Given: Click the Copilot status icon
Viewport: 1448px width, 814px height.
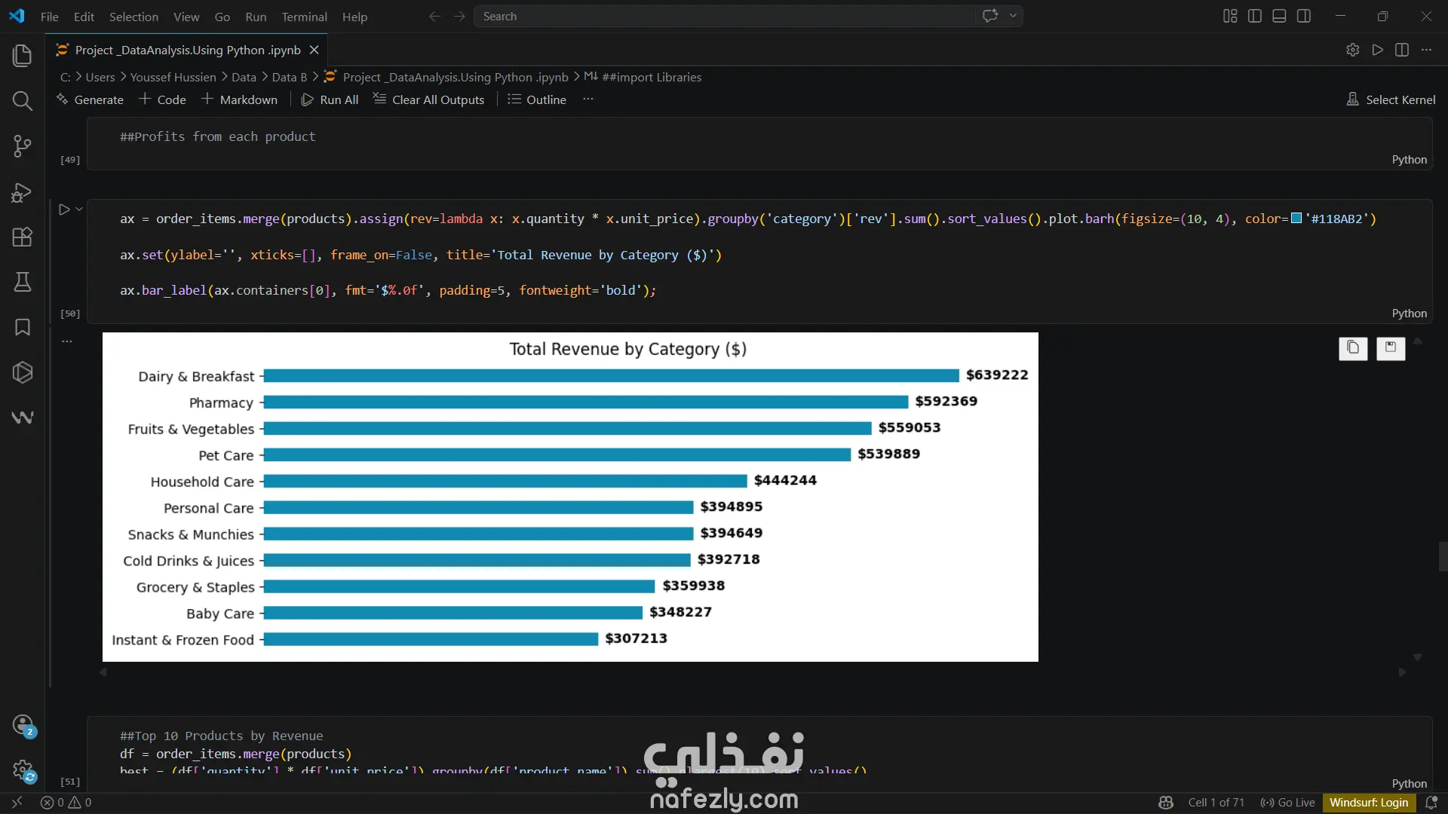Looking at the screenshot, I should (1166, 803).
